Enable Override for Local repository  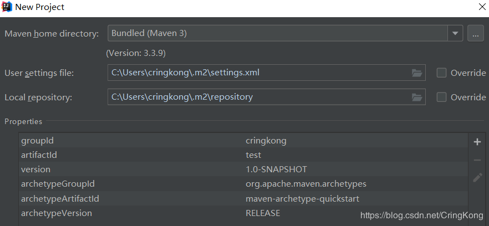pos(442,97)
